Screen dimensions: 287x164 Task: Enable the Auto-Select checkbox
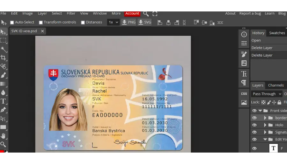12,23
